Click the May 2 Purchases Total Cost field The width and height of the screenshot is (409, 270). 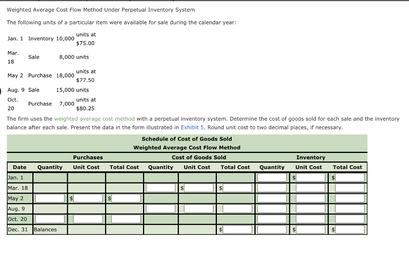pos(126,198)
